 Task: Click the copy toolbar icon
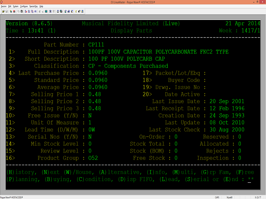(x=19, y=11)
